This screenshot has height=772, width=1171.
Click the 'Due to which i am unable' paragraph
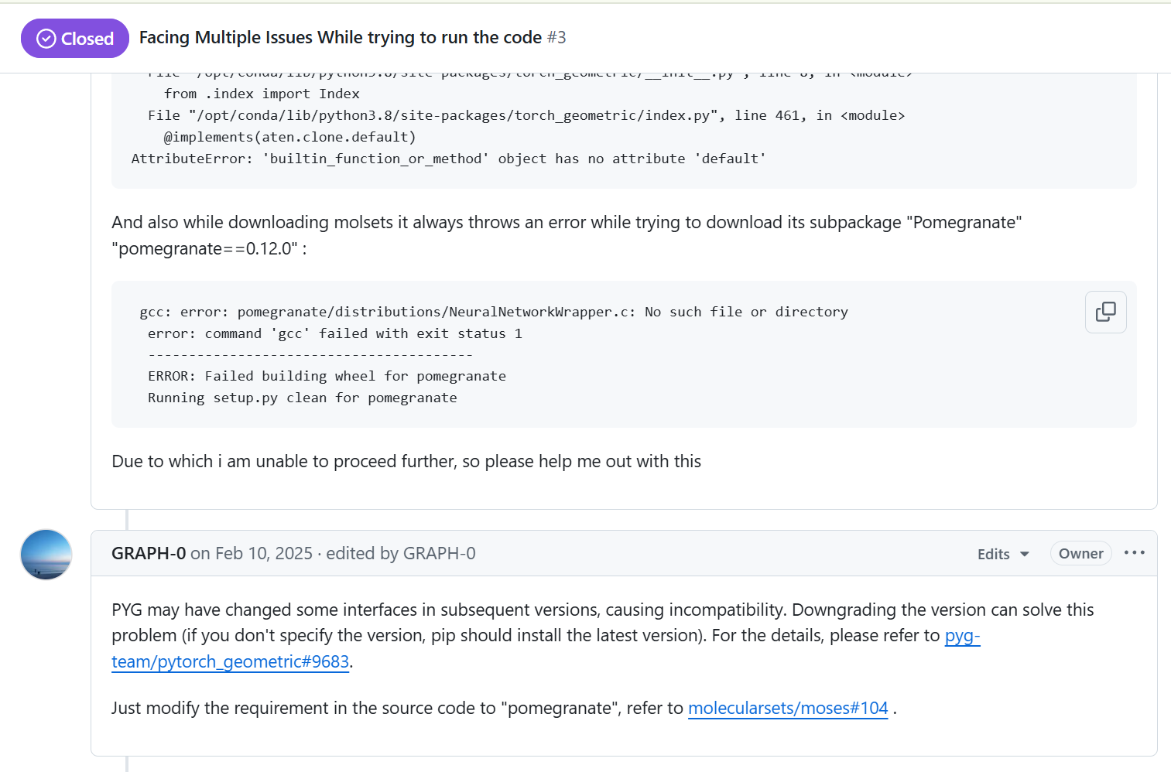(406, 462)
